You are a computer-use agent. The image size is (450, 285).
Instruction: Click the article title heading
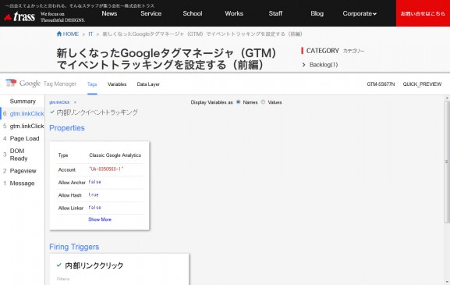point(166,59)
